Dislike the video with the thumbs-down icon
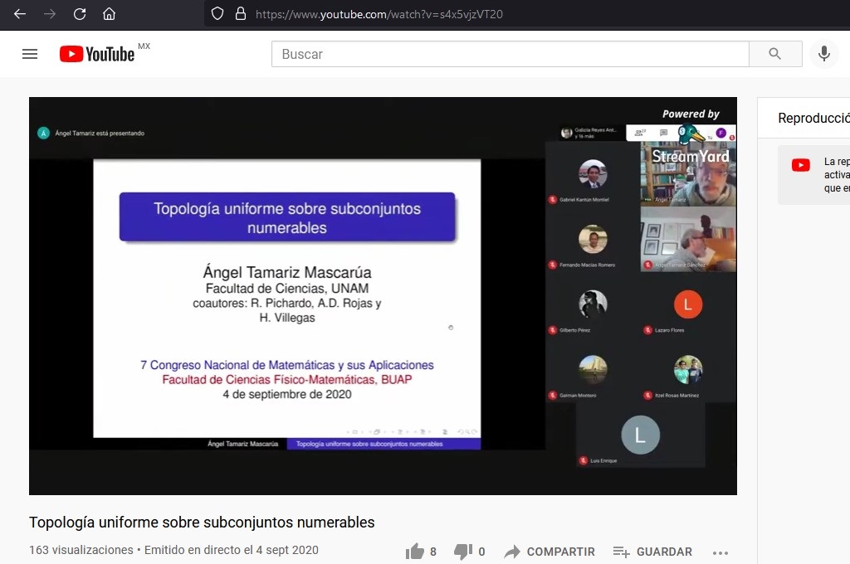850x564 pixels. click(x=463, y=552)
